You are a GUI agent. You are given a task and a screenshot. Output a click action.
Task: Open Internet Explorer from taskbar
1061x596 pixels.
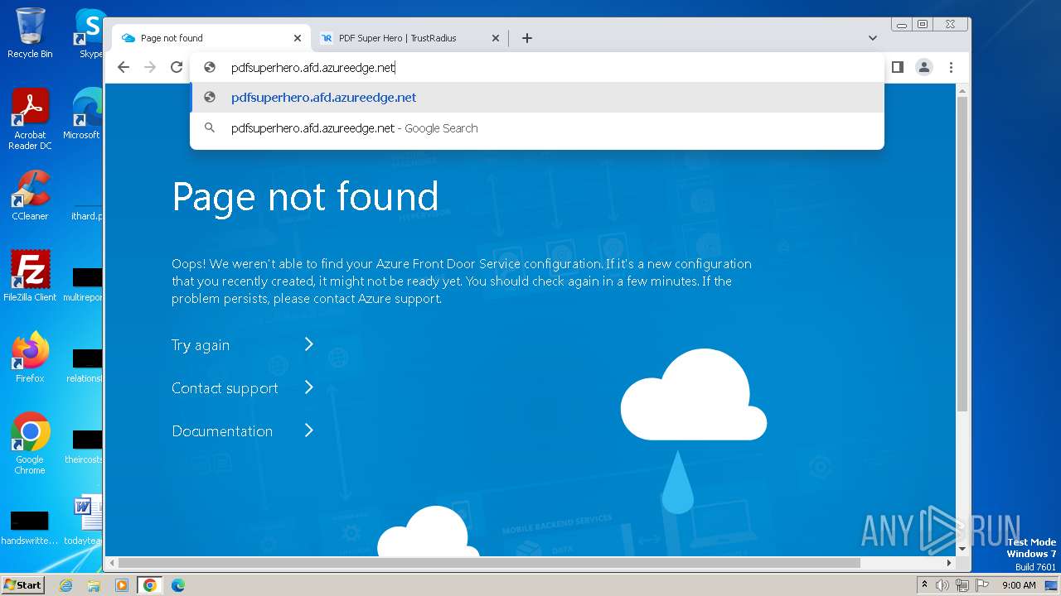pyautogui.click(x=66, y=585)
